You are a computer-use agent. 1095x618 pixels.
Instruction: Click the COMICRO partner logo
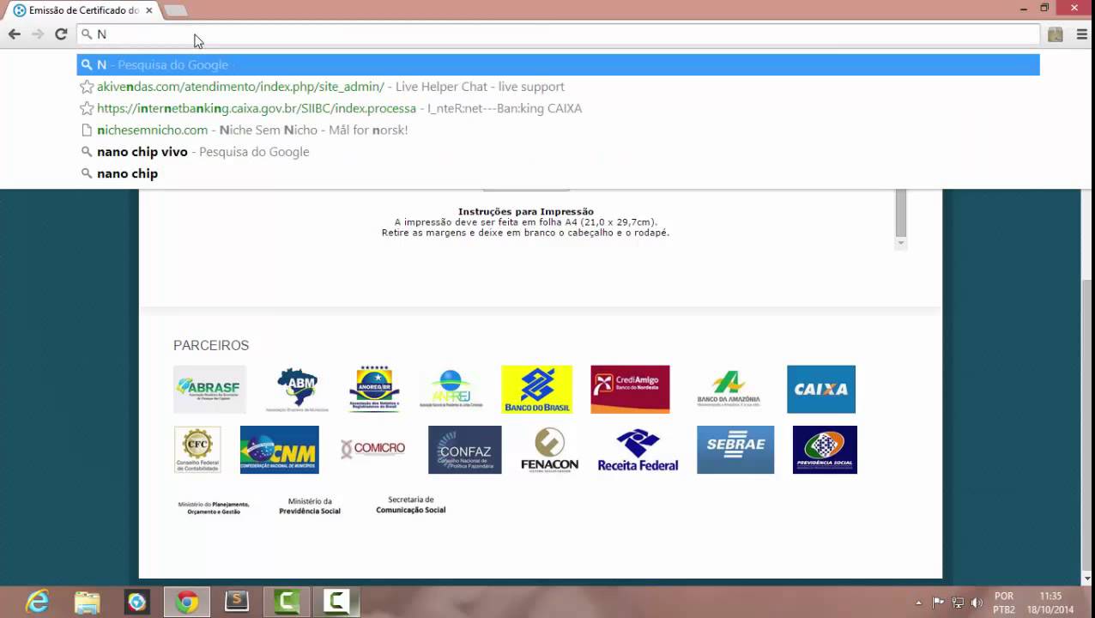[372, 449]
